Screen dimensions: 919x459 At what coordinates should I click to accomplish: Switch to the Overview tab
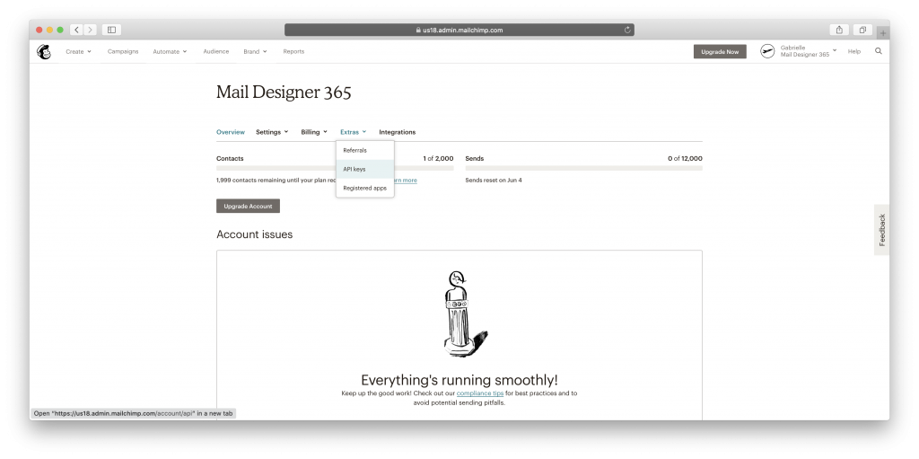tap(231, 132)
